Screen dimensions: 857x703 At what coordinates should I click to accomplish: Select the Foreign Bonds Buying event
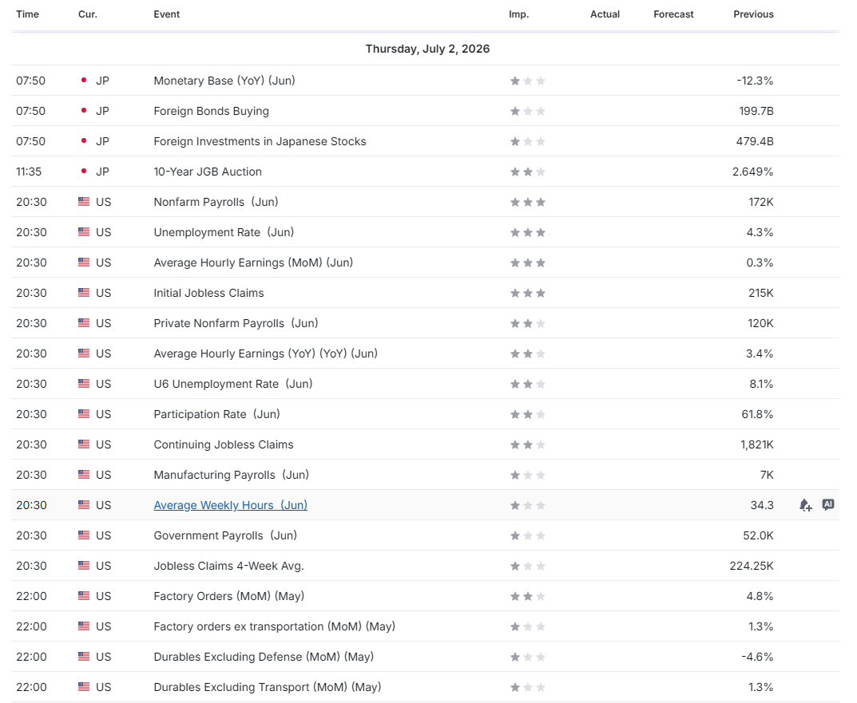click(x=211, y=111)
